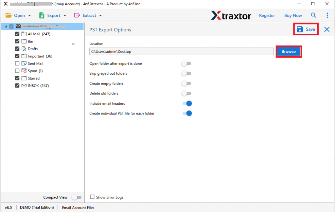Toggle the Compact View switch
335x213 pixels.
77,197
